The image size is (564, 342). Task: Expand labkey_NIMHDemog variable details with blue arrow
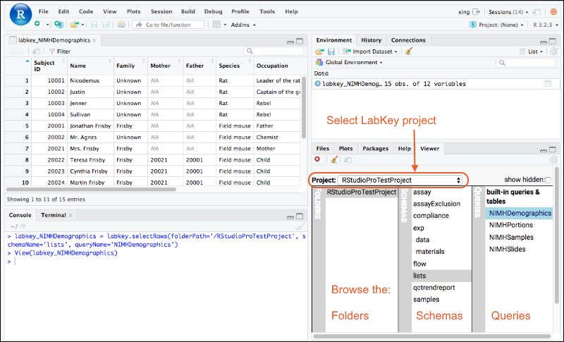point(318,84)
